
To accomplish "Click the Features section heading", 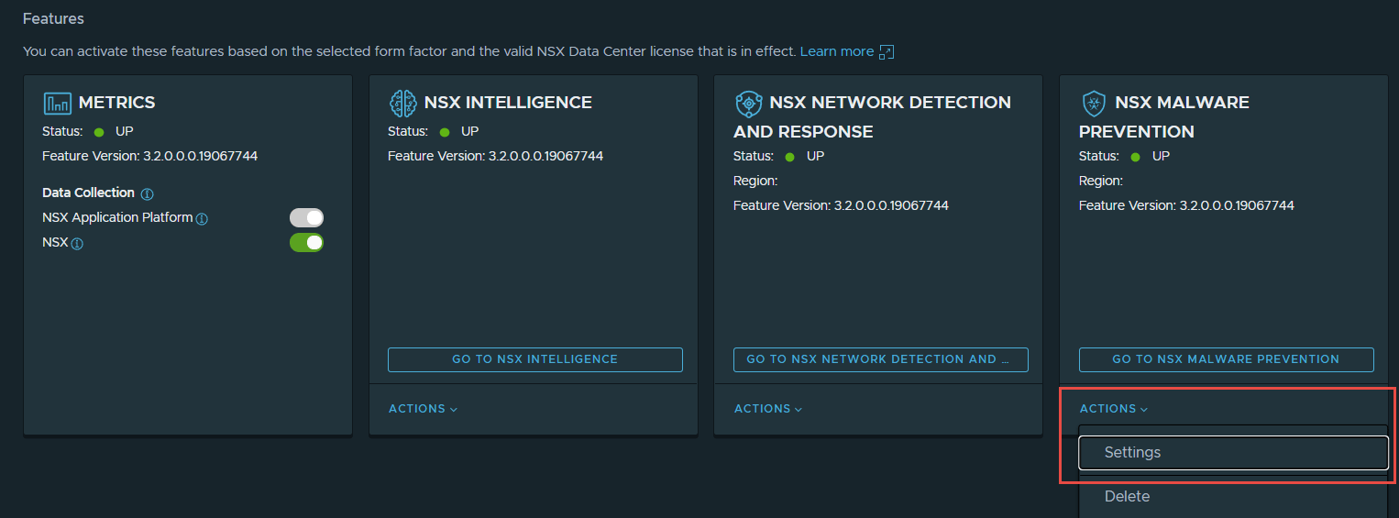I will [x=53, y=18].
